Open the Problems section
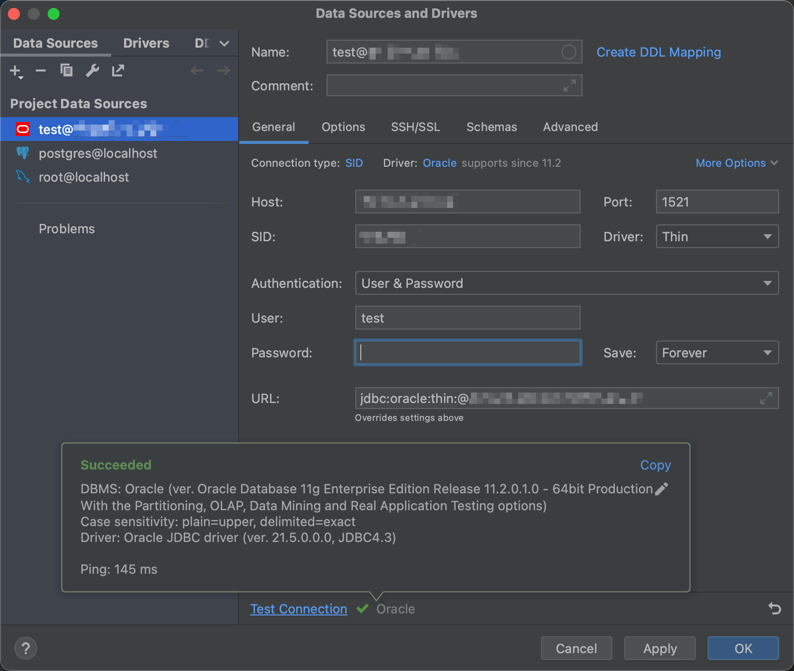This screenshot has height=671, width=794. pyautogui.click(x=66, y=229)
